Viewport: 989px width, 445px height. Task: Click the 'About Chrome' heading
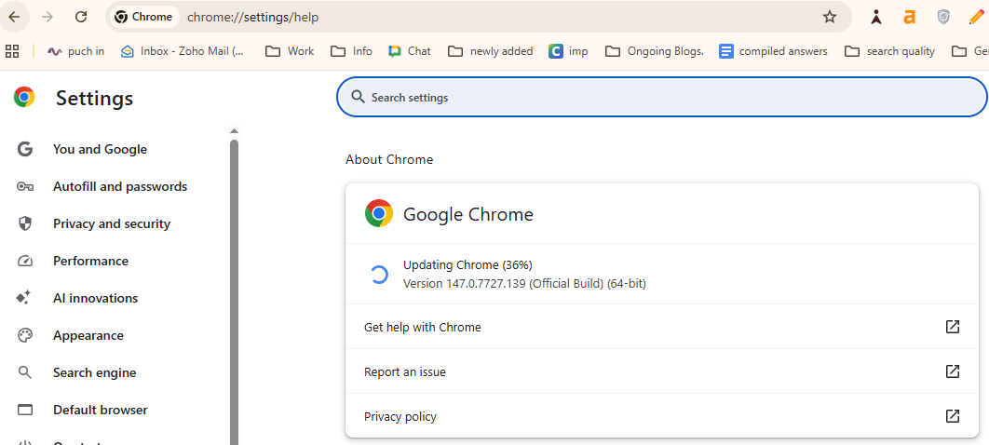pyautogui.click(x=389, y=159)
